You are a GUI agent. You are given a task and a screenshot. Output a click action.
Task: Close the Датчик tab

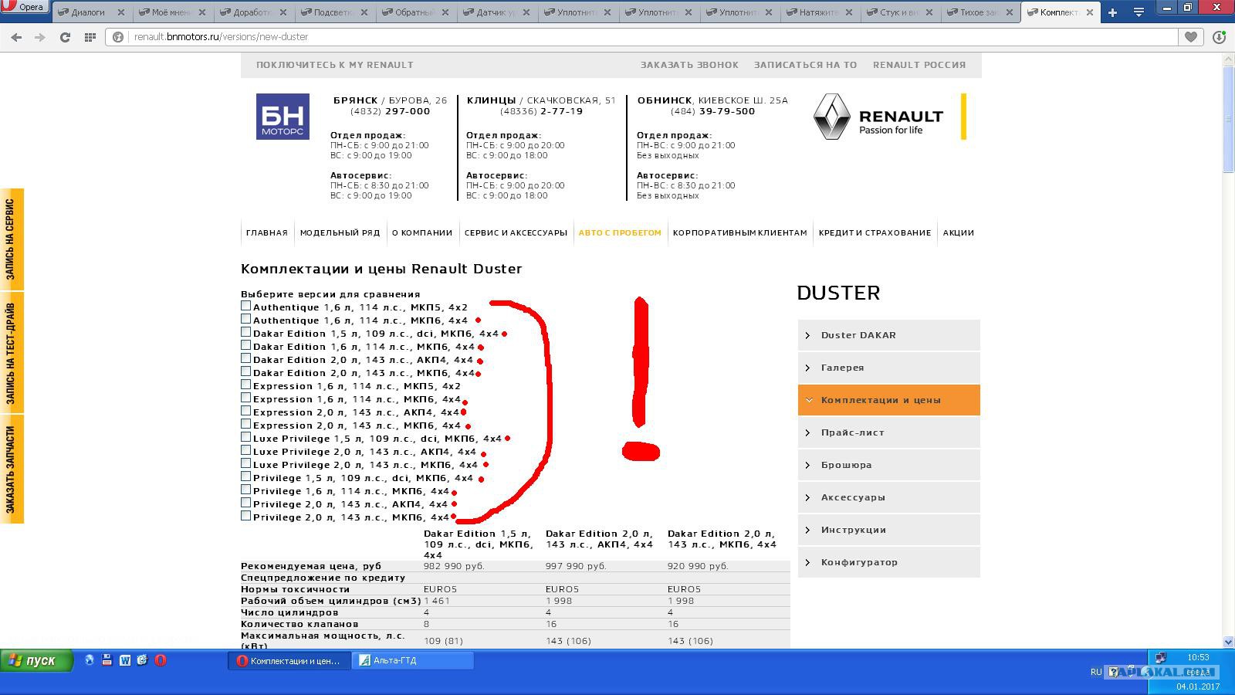525,12
